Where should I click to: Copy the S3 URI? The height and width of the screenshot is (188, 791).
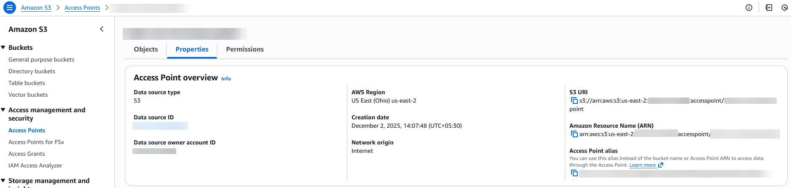pyautogui.click(x=574, y=100)
